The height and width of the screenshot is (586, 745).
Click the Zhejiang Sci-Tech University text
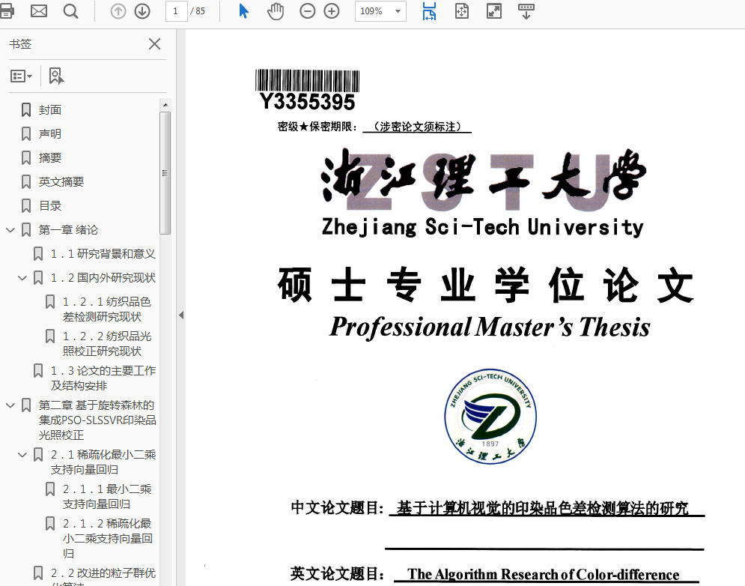coord(483,227)
